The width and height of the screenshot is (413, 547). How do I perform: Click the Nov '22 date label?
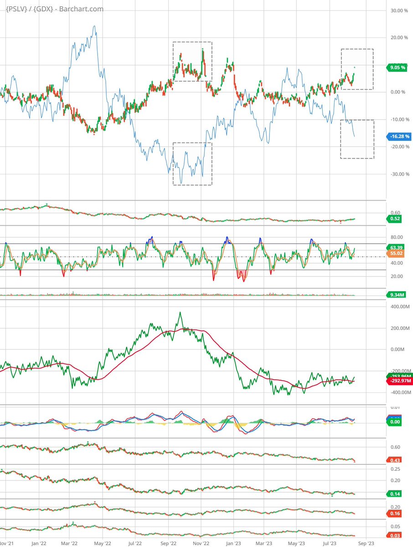point(201,543)
